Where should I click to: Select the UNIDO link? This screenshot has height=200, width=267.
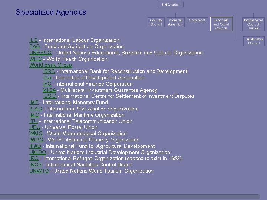[x=37, y=152]
